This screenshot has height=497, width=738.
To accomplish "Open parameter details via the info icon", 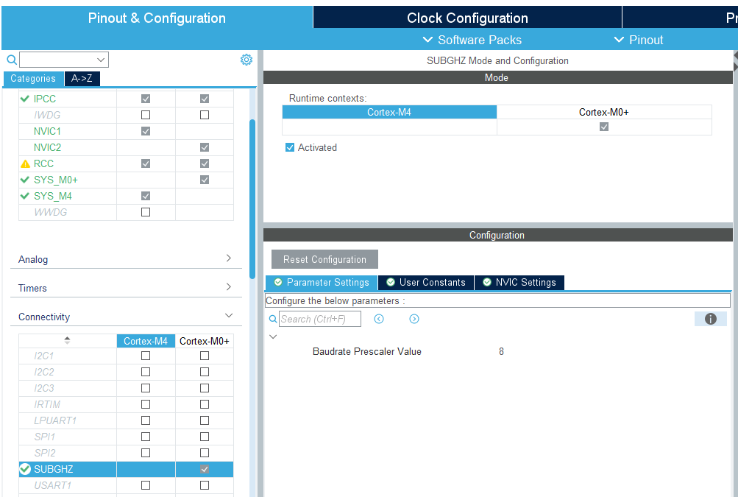I will click(709, 318).
